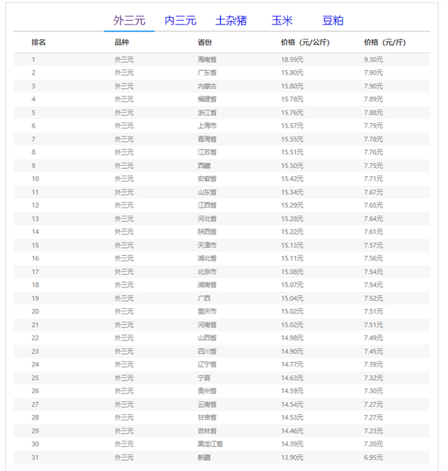Select the 海南省 province cell

(x=207, y=60)
